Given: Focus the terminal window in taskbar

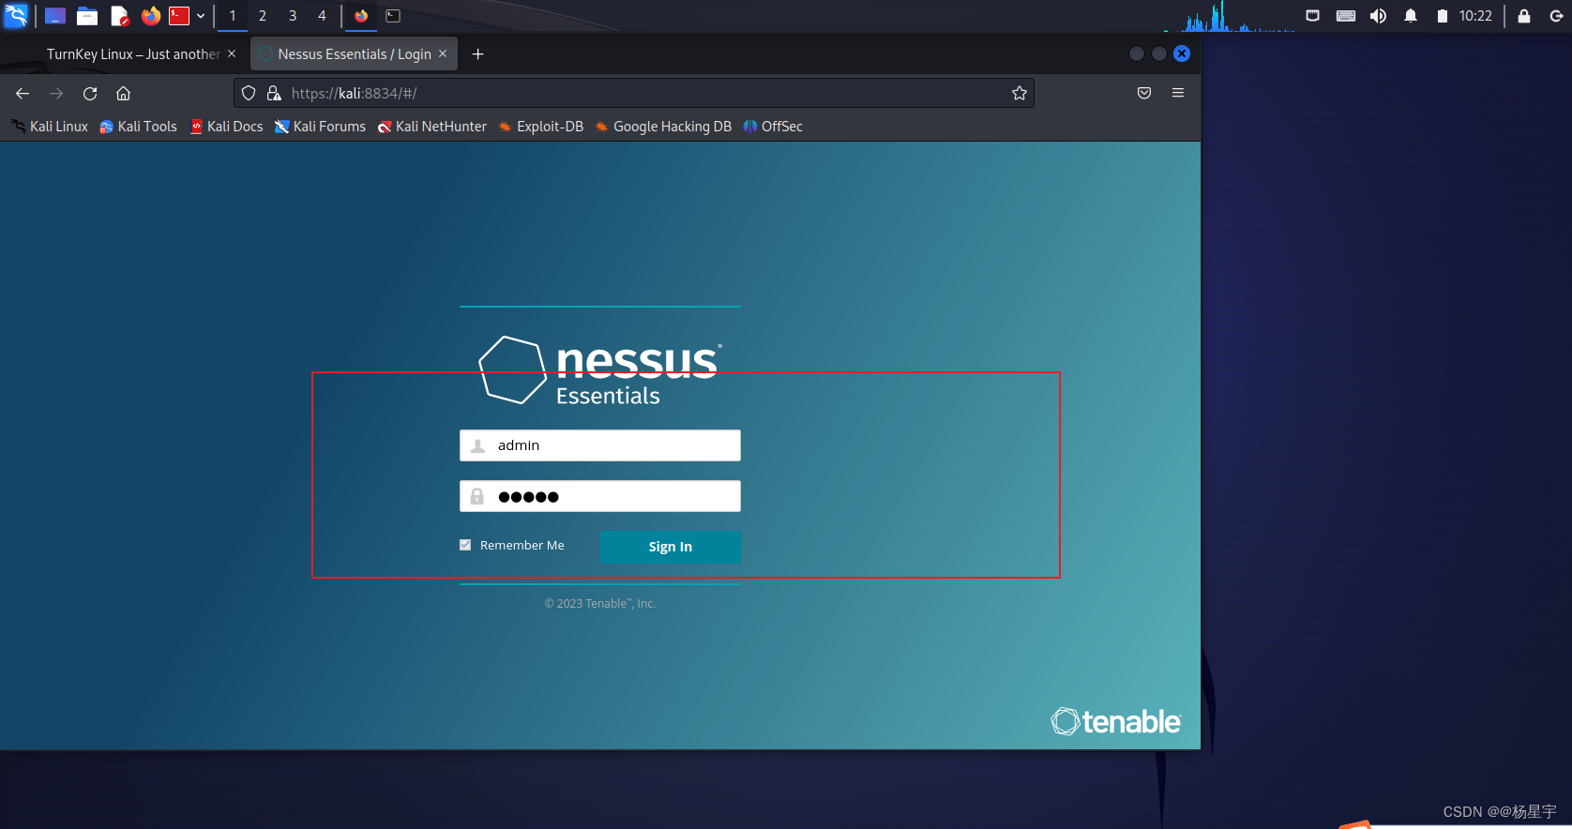Looking at the screenshot, I should pos(393,16).
